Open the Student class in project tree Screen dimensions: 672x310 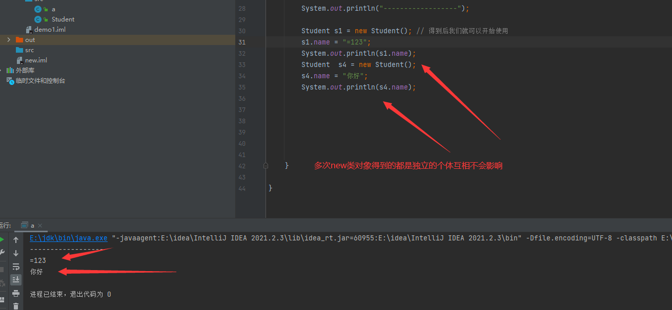[x=63, y=19]
